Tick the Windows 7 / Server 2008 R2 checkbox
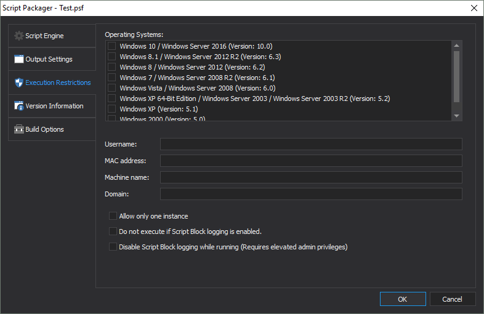This screenshot has height=314, width=484. [x=111, y=78]
